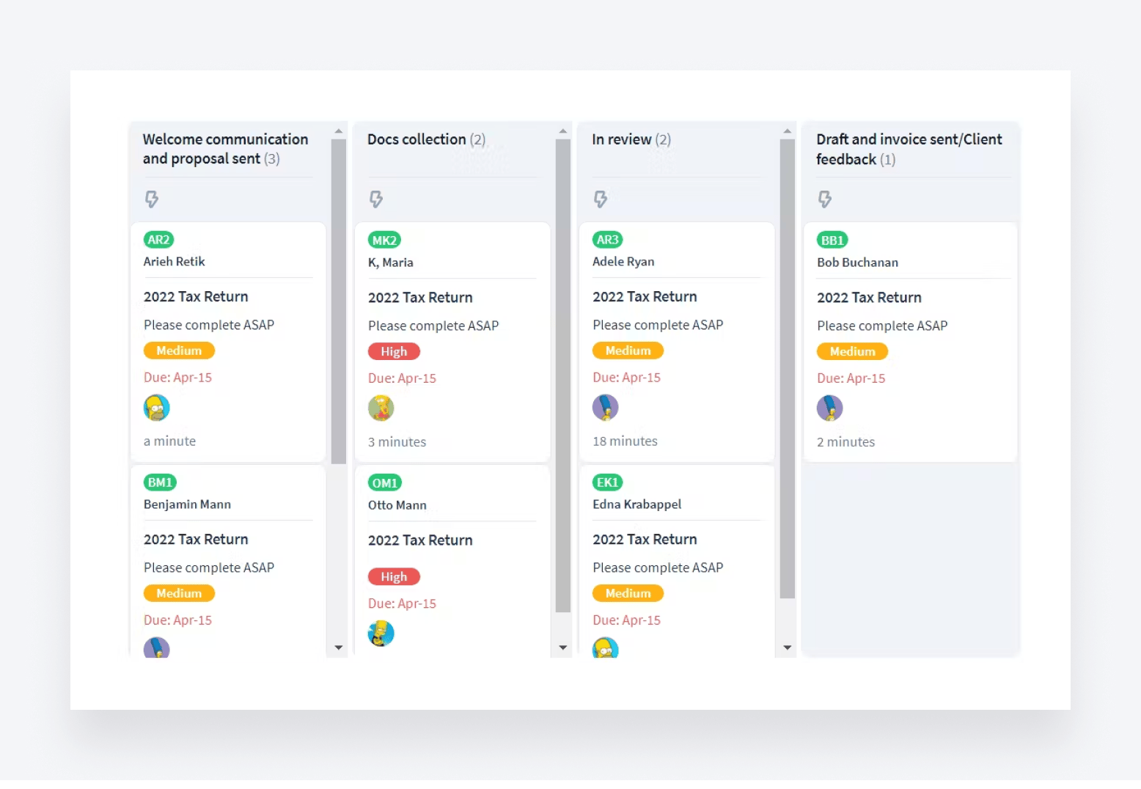Open Adele Ryan client name
1141x789 pixels.
(x=623, y=262)
